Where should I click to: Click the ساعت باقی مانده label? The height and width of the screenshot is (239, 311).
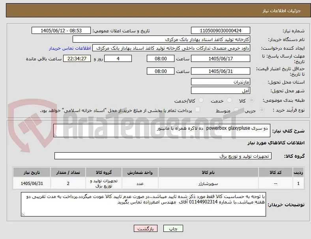click(44, 59)
